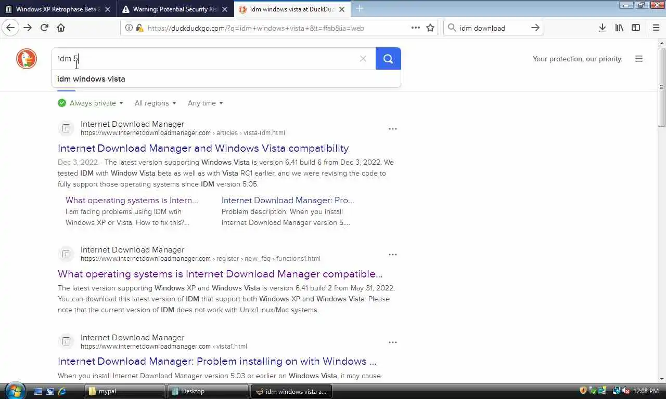Screen dimensions: 666x399
Task: Go forward with the browser arrow
Action: 28,28
